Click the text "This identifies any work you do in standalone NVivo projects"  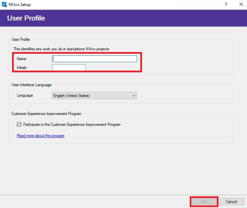61,49
